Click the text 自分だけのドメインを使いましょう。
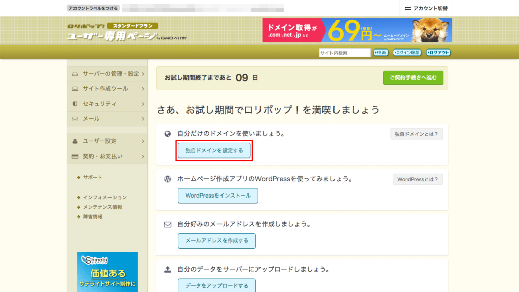The height and width of the screenshot is (292, 519). 231,134
